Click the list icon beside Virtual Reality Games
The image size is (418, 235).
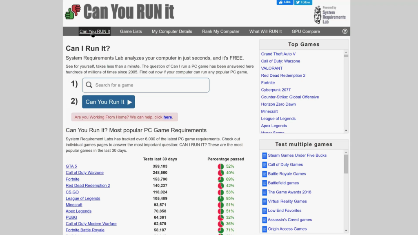264,202
